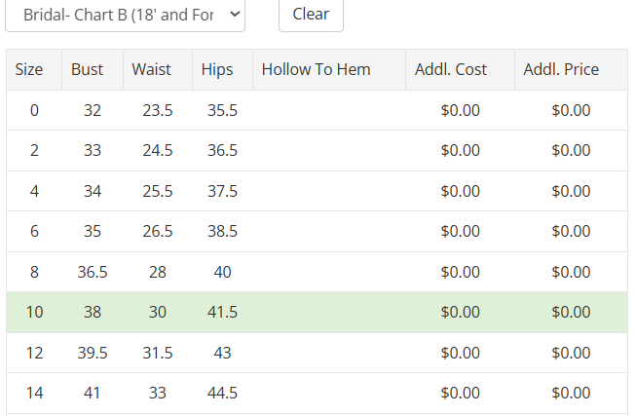
Task: Select the size 12 row
Action: (x=317, y=353)
